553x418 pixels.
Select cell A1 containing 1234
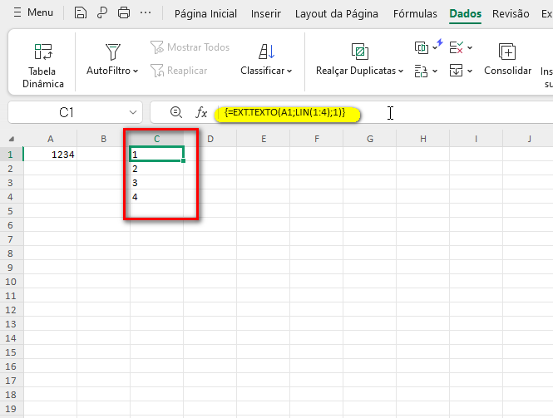pos(51,154)
